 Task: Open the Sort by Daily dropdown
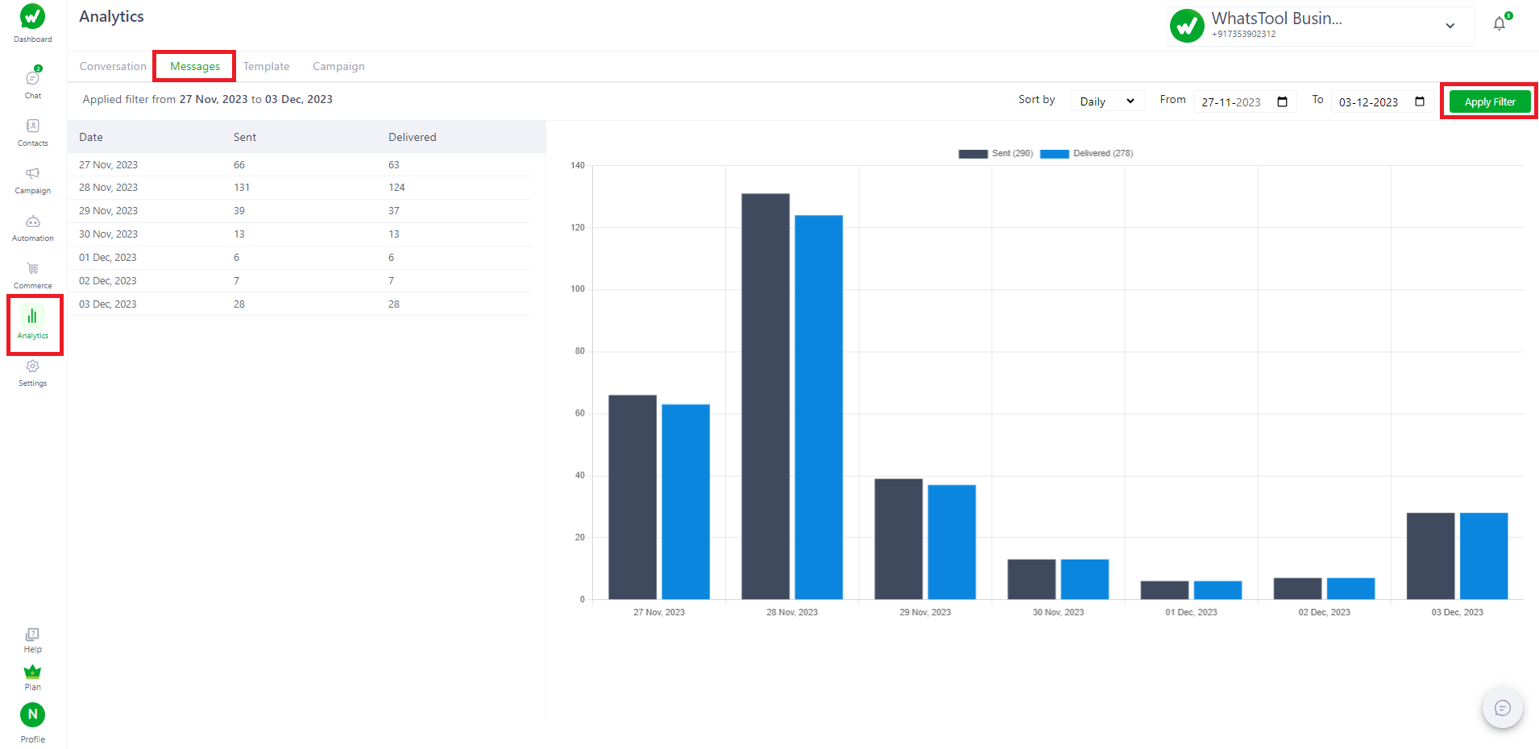coord(1107,101)
